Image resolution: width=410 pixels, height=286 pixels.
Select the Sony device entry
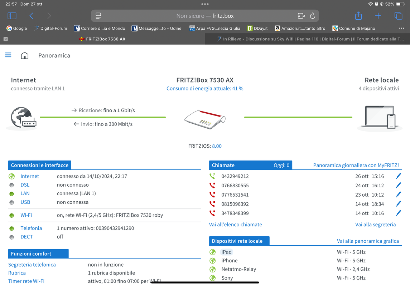[227, 278]
